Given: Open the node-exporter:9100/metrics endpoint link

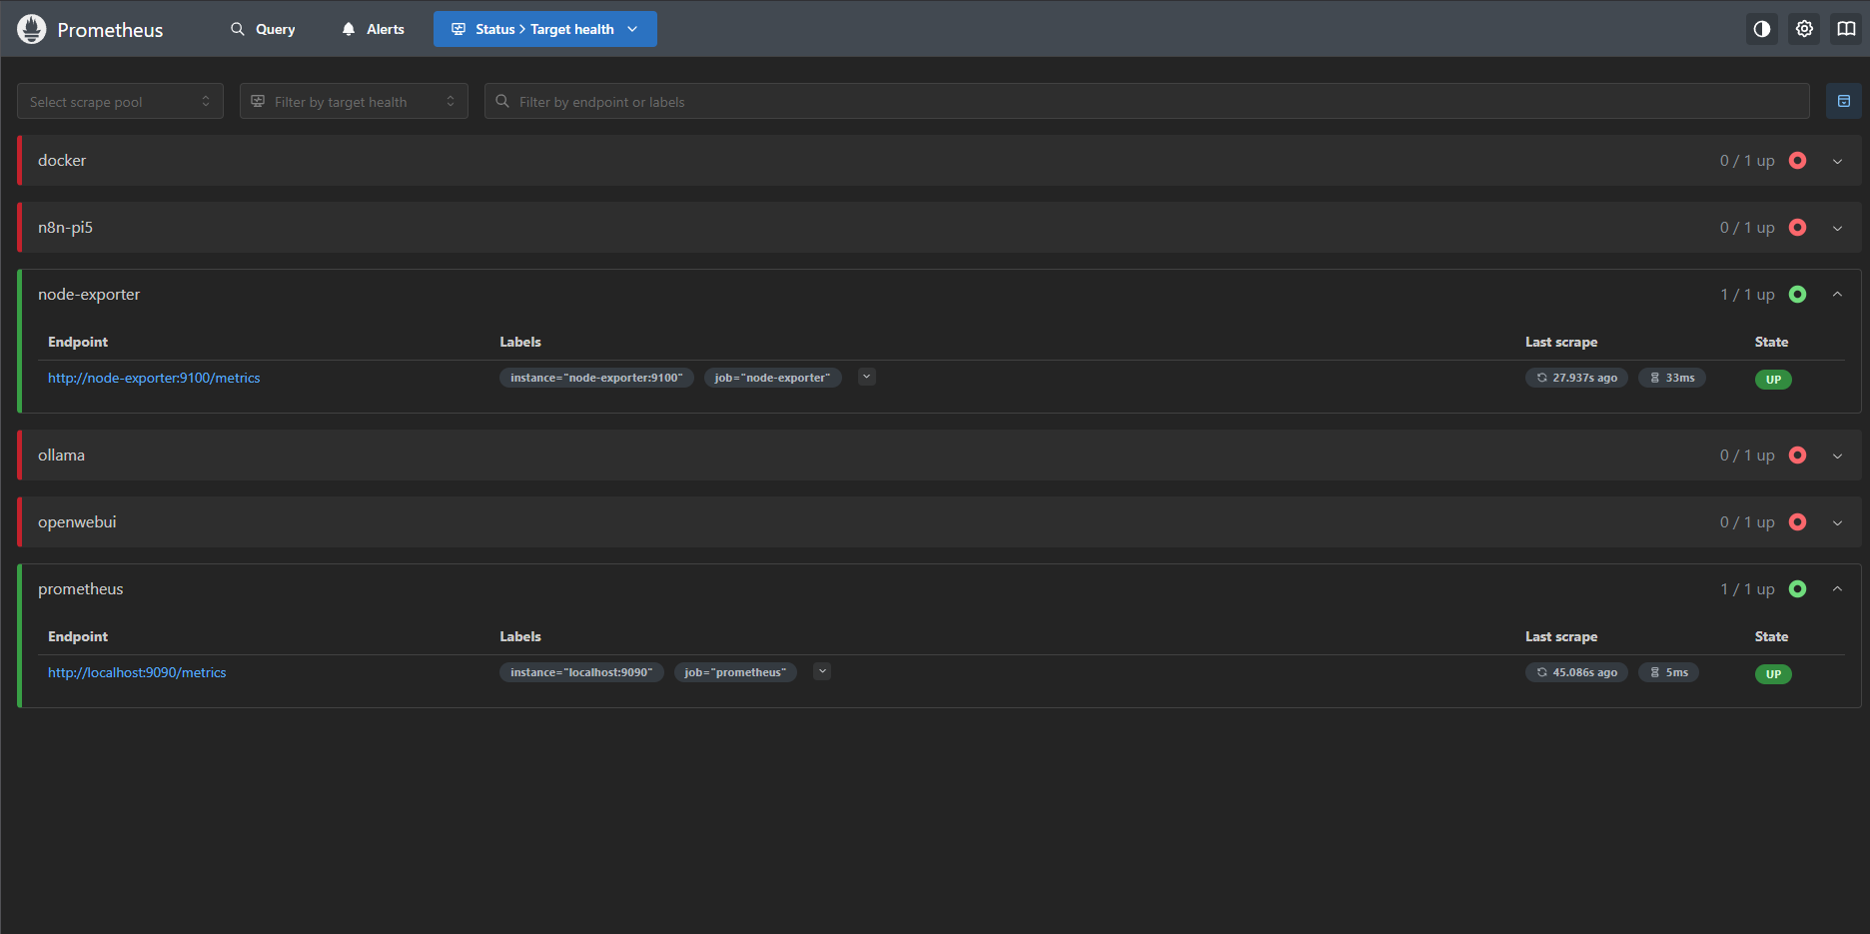Looking at the screenshot, I should (154, 378).
